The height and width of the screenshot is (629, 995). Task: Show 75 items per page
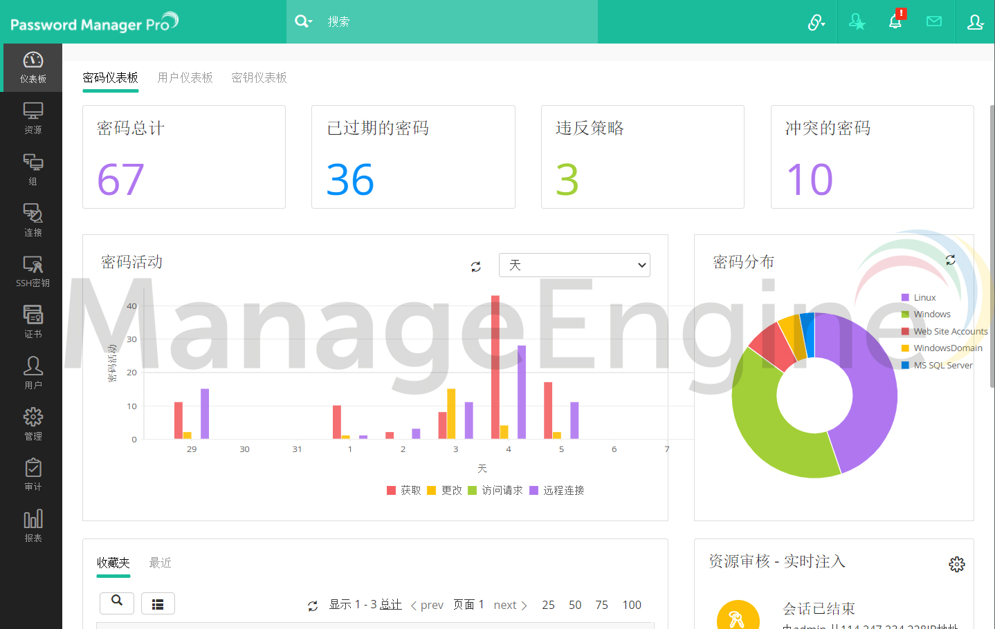(602, 605)
